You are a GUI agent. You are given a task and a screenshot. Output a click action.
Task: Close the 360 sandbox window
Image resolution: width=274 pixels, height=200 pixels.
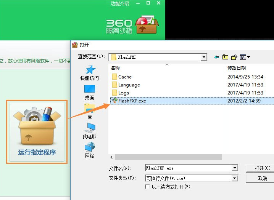tap(158, 3)
